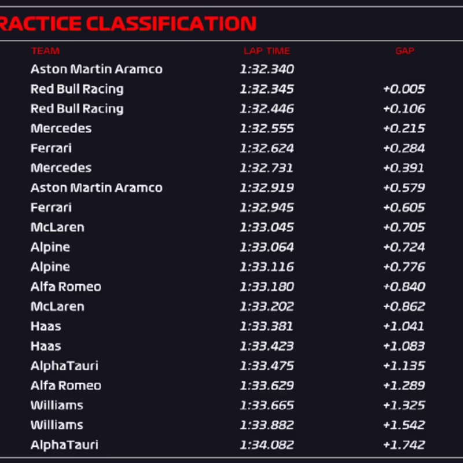Click the Practice Classification title text

(128, 24)
